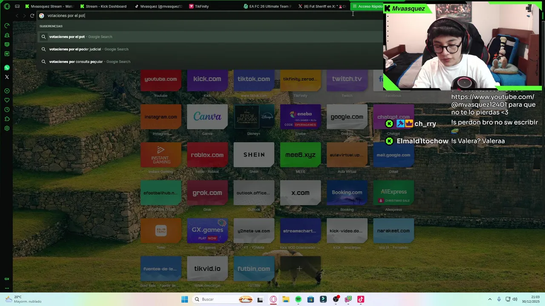Open the Canva speed dial tile
Viewport: 545px width, 306px height.
point(207,117)
